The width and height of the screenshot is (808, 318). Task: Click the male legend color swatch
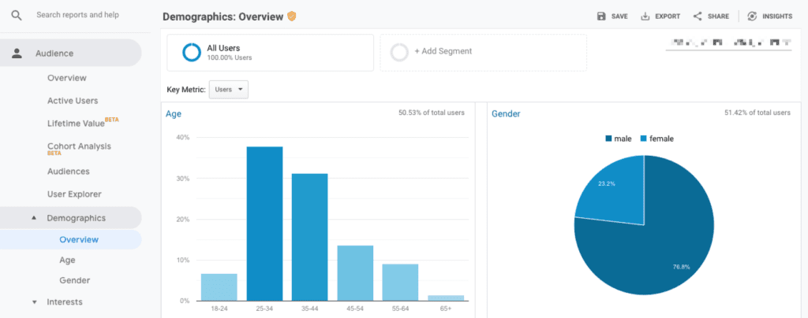coord(608,139)
